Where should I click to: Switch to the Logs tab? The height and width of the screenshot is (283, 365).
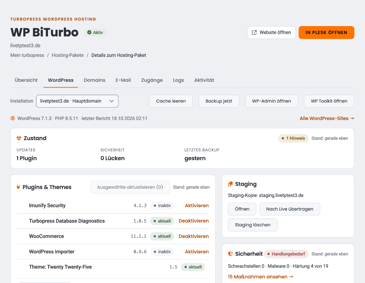[178, 80]
